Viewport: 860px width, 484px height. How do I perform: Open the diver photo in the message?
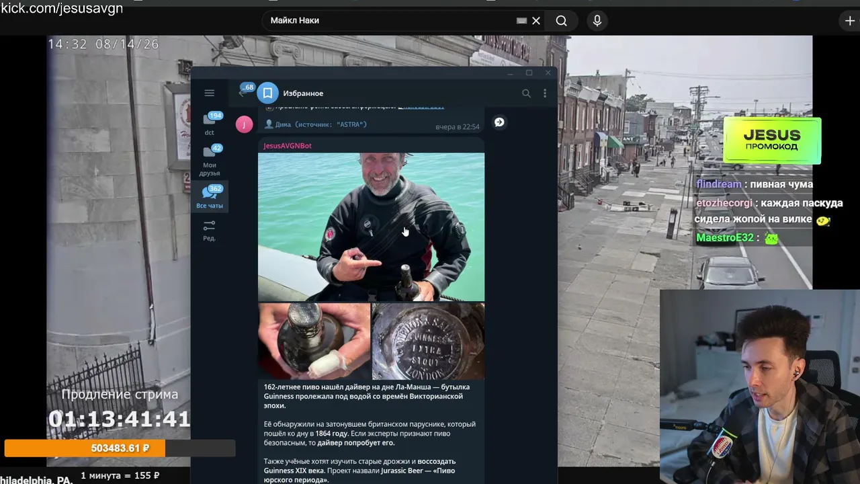pos(371,227)
